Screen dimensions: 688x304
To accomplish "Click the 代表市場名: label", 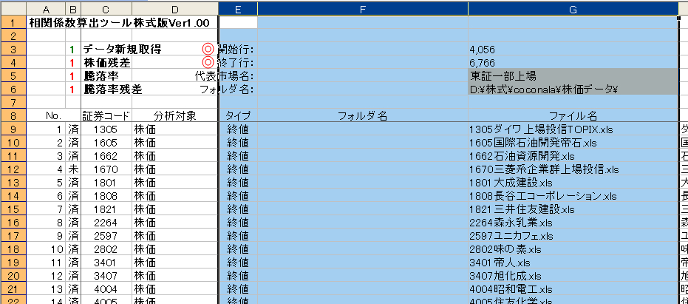I will click(224, 76).
